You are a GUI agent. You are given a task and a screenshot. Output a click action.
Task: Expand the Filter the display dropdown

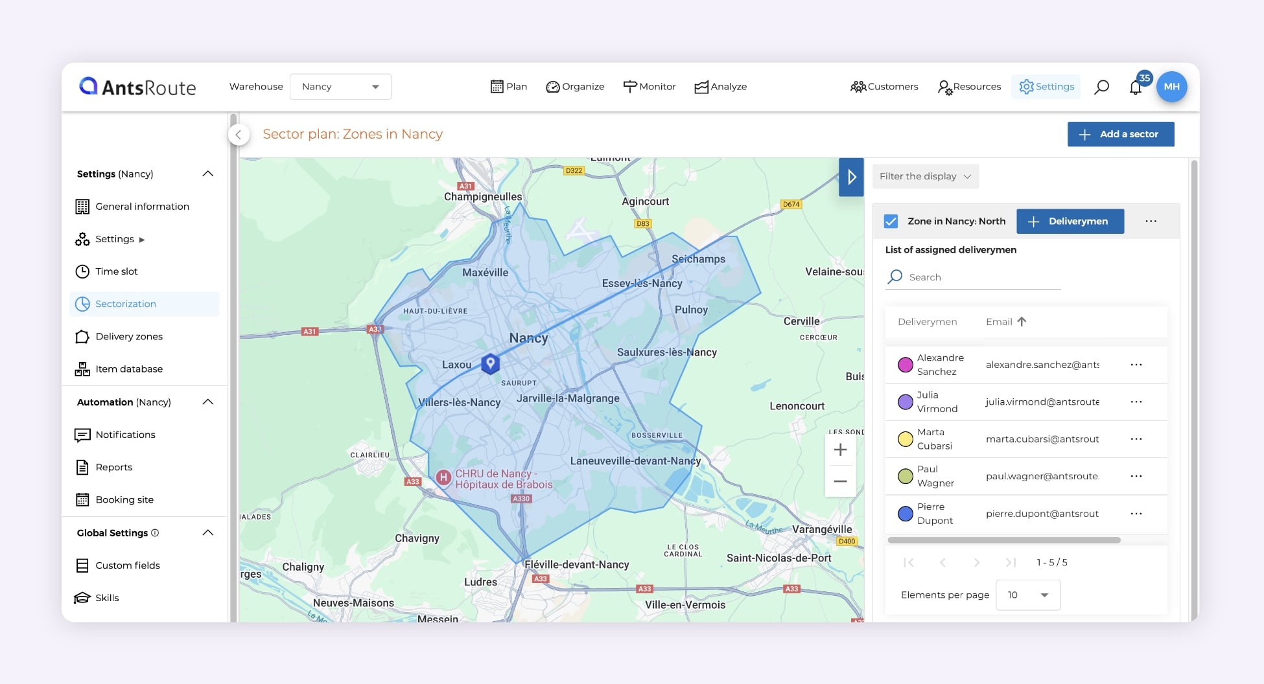925,176
